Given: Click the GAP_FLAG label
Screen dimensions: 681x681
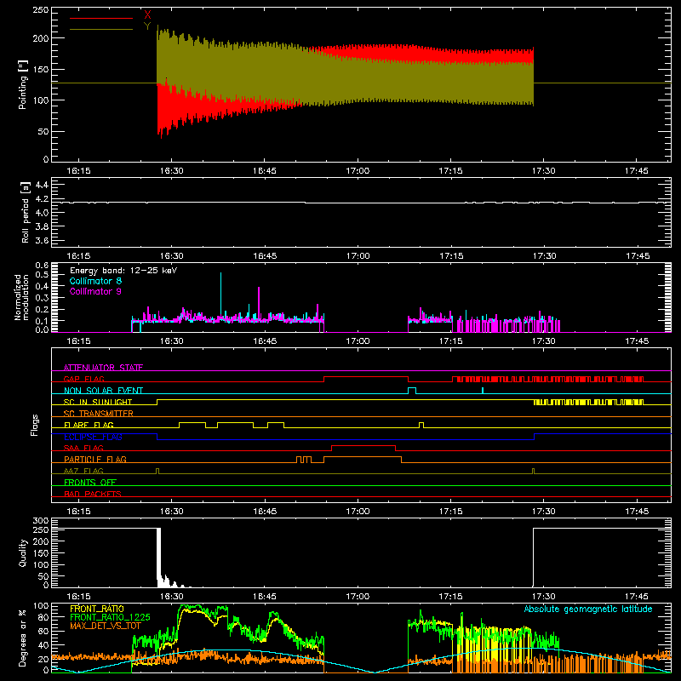Looking at the screenshot, I should [83, 379].
